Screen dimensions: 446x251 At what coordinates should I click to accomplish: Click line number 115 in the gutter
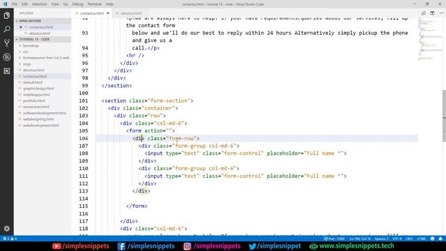(84, 206)
